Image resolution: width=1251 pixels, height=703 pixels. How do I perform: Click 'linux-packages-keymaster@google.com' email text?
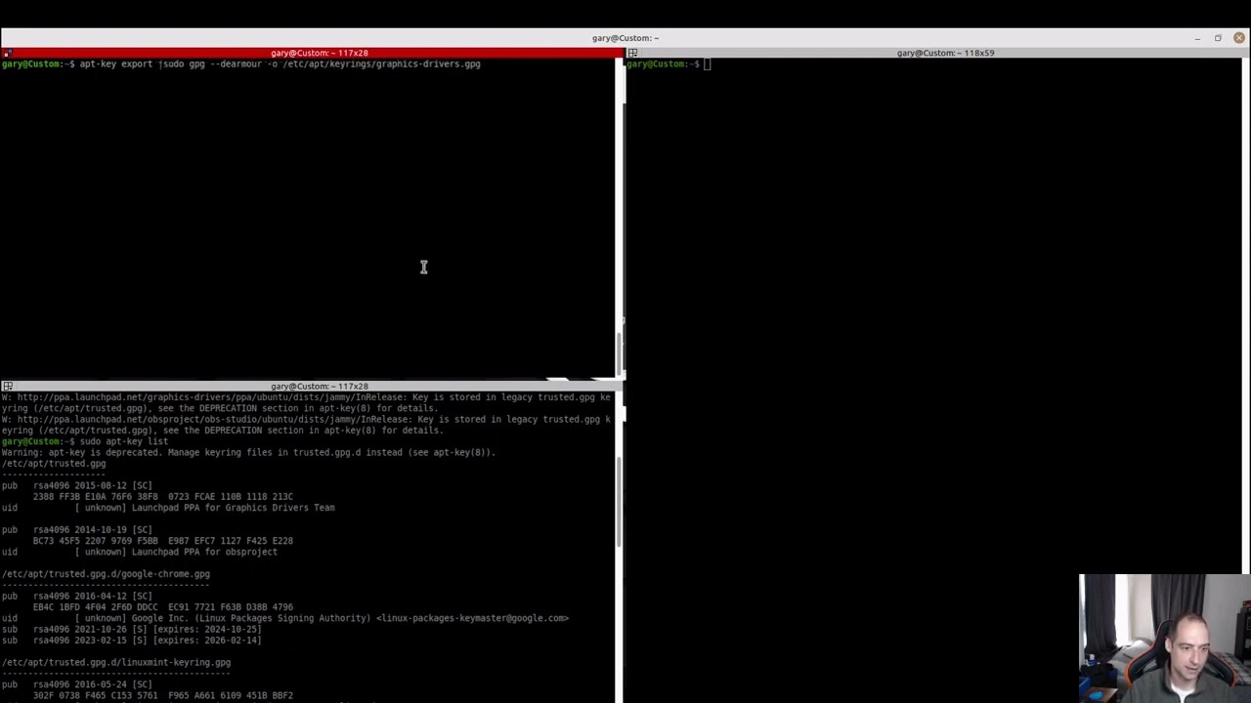[x=473, y=618]
